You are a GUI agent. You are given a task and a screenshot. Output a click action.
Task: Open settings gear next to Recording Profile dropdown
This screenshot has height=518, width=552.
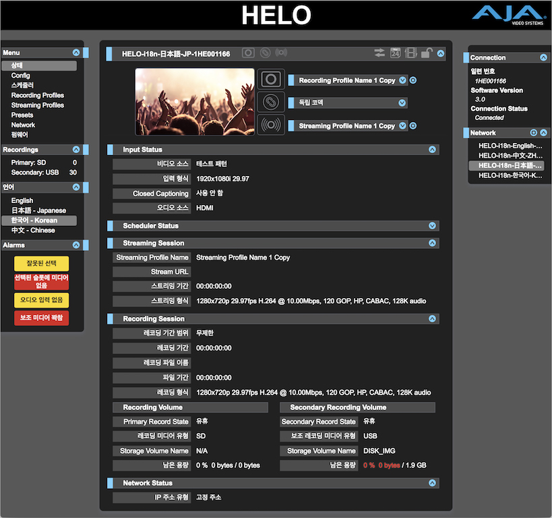(413, 80)
